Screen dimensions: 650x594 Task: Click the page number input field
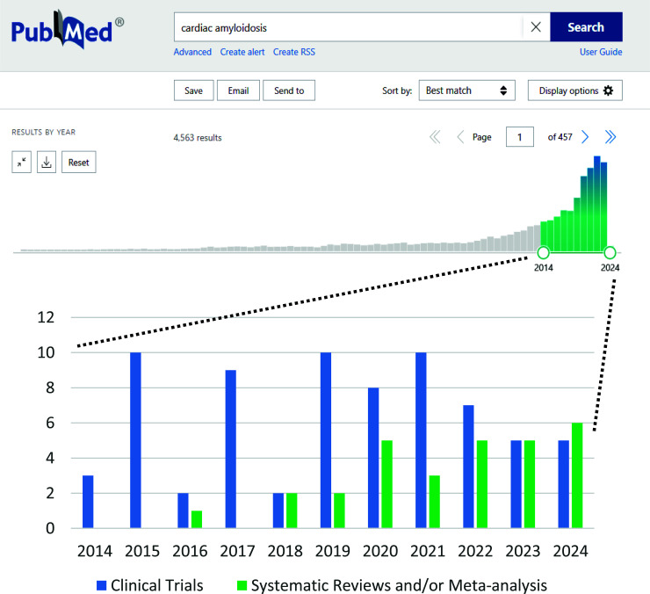click(x=520, y=137)
